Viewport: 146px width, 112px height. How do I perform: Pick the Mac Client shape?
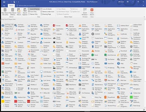pyautogui.click(x=109, y=80)
